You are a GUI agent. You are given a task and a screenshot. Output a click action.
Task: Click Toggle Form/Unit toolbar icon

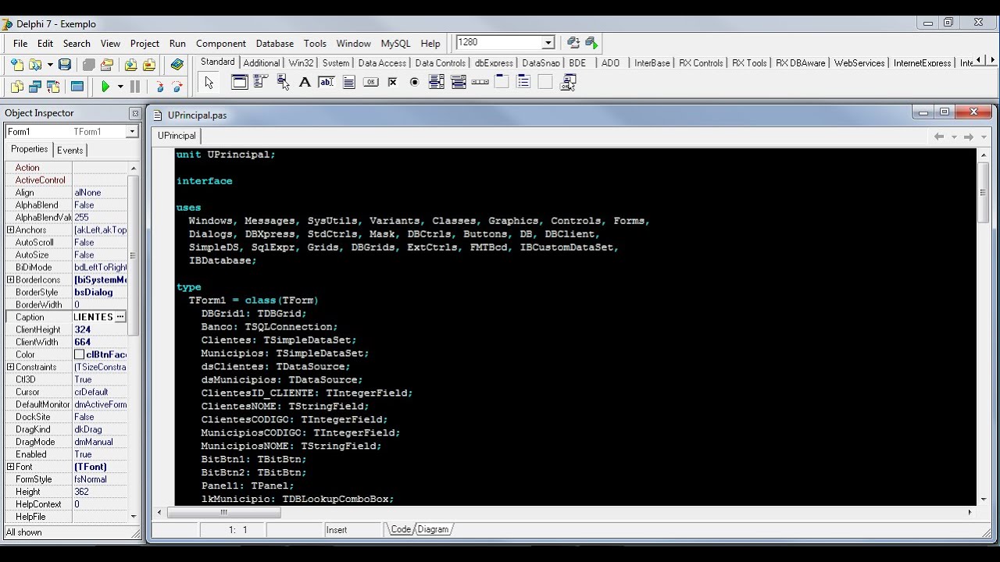(54, 87)
